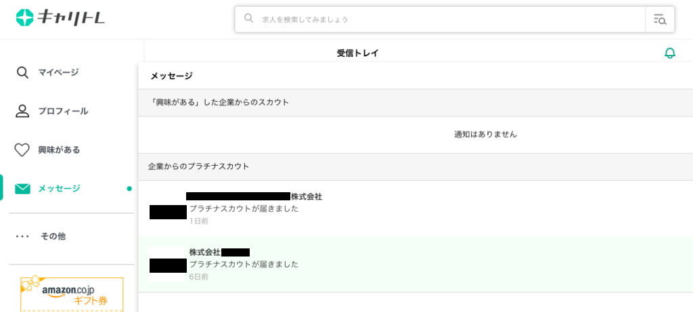Open the platinum scout message from 1日前
This screenshot has height=312, width=693.
416,208
